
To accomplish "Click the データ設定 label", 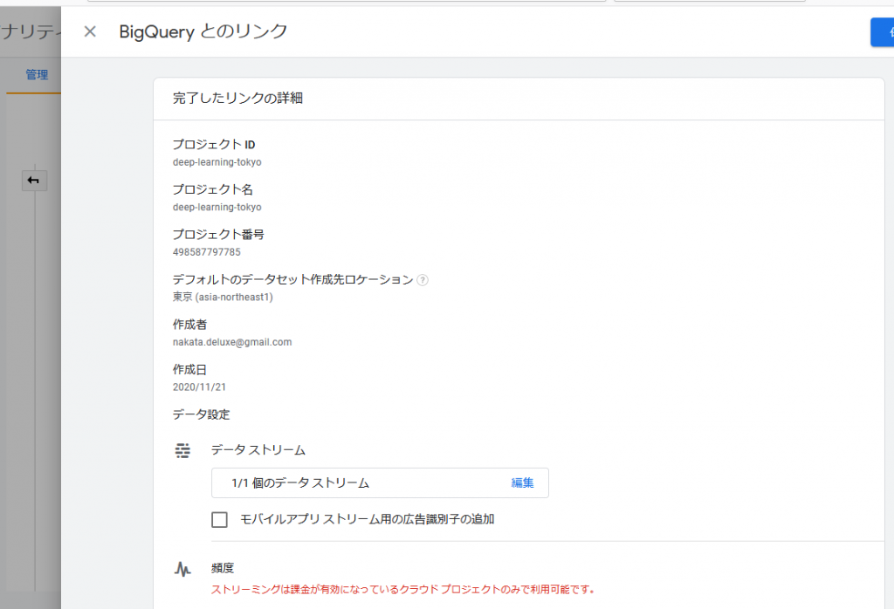I will pyautogui.click(x=202, y=414).
